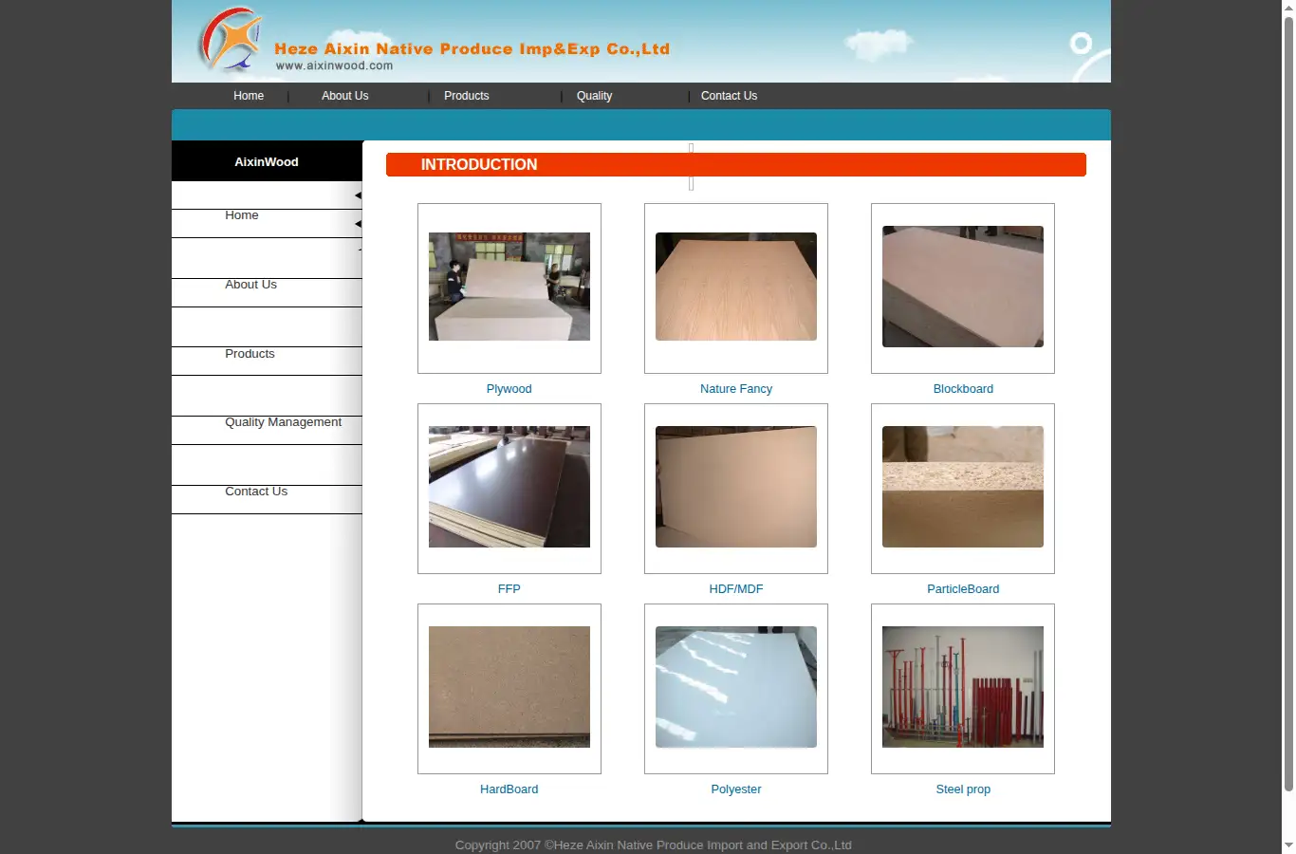
Task: Click the Steel prop text link
Action: pos(963,789)
